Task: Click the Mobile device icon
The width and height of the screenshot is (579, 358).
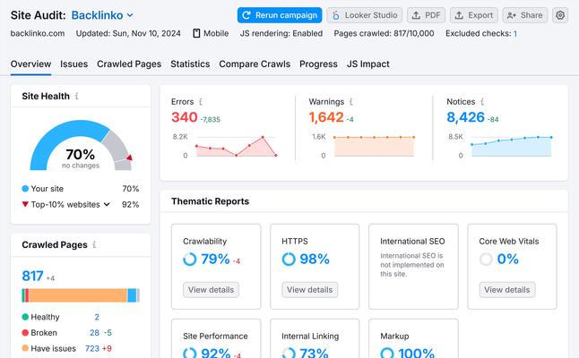Action: 196,33
